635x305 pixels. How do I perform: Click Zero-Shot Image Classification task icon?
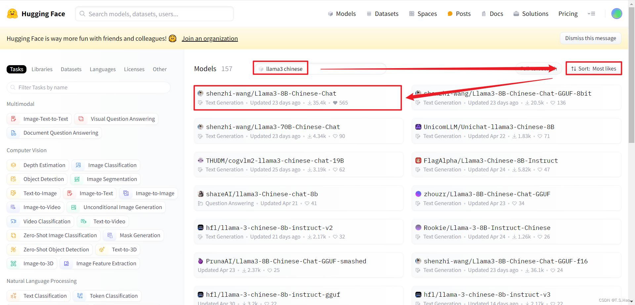tap(14, 235)
